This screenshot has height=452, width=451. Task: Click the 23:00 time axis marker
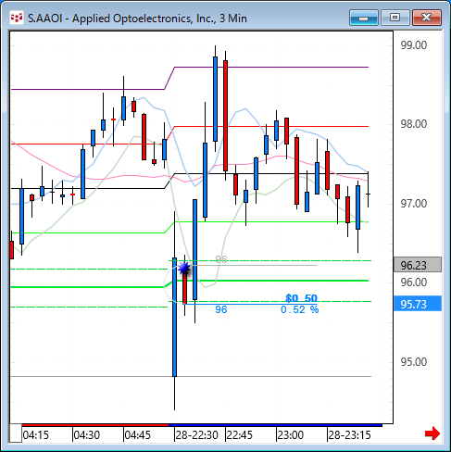click(x=290, y=435)
